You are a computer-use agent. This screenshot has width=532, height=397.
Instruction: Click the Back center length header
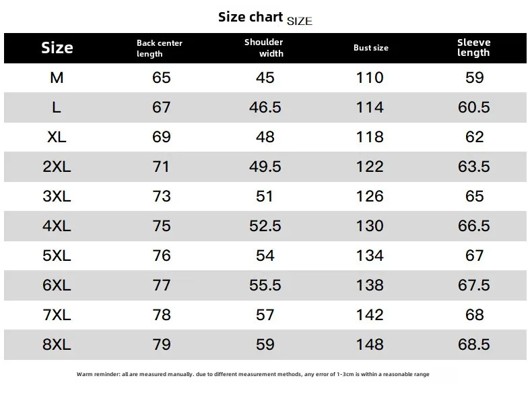tap(160, 49)
